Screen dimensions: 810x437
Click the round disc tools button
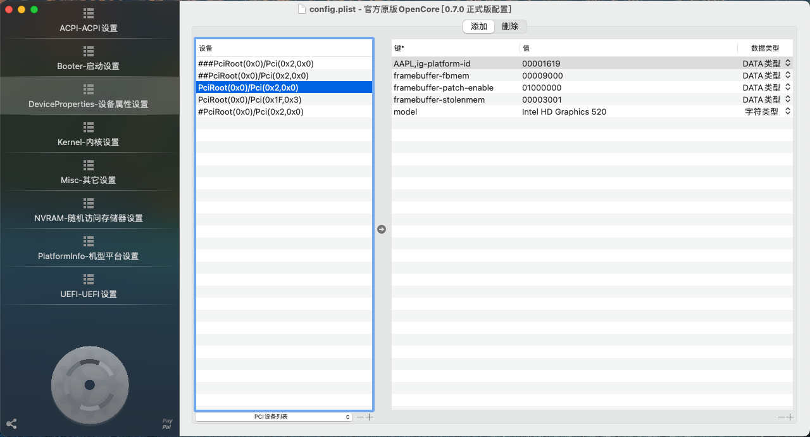(x=89, y=384)
